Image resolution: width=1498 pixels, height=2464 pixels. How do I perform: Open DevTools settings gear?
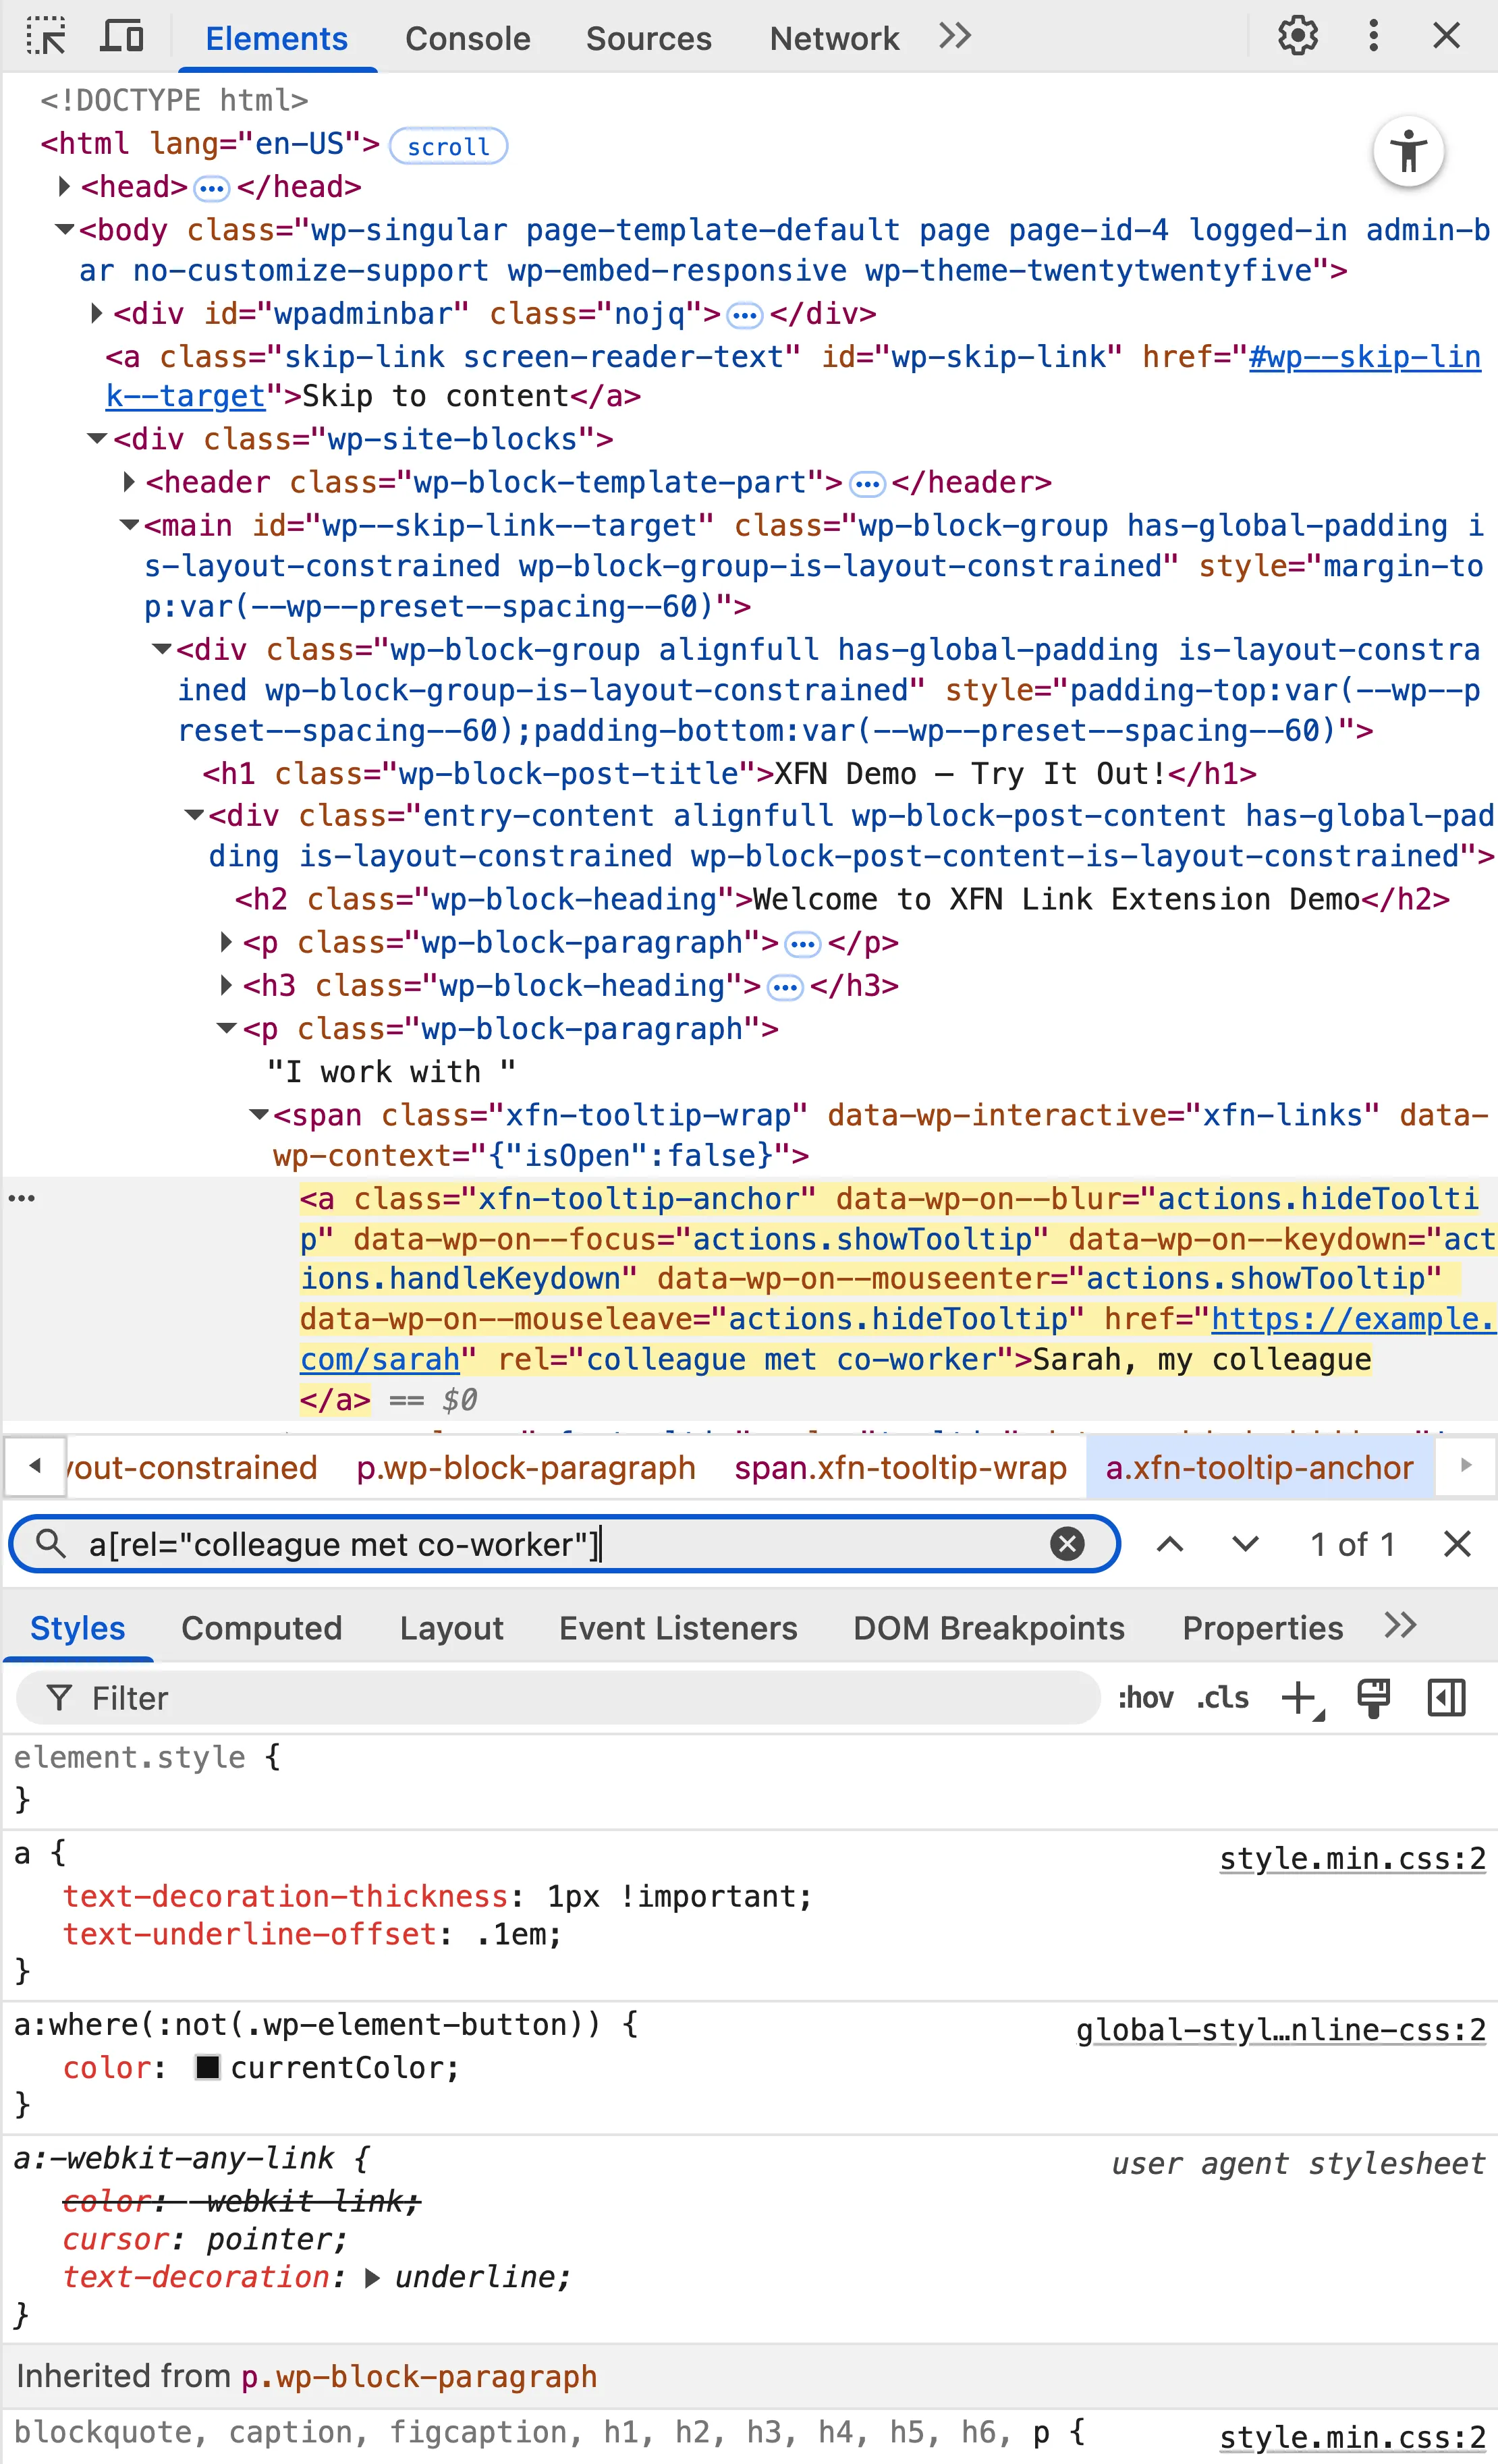(1298, 36)
